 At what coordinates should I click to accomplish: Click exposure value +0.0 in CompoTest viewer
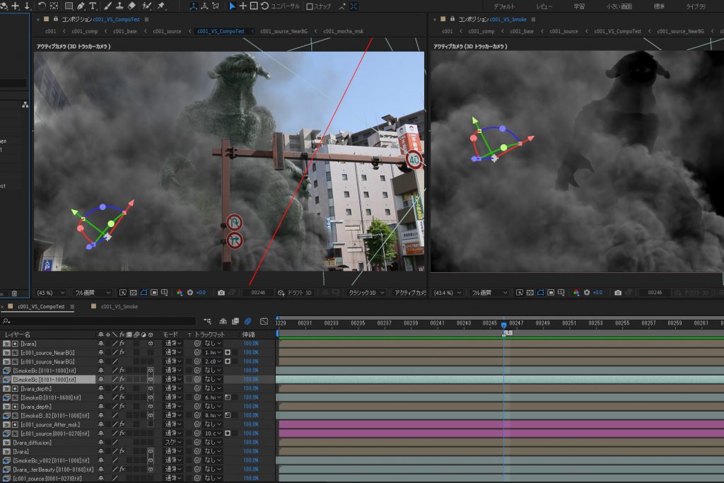pos(201,293)
